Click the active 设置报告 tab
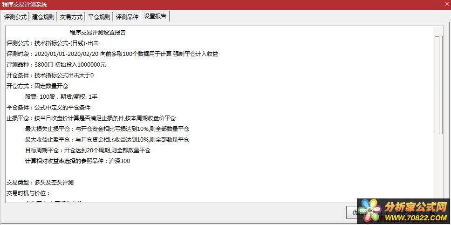The image size is (451, 225). (x=155, y=16)
